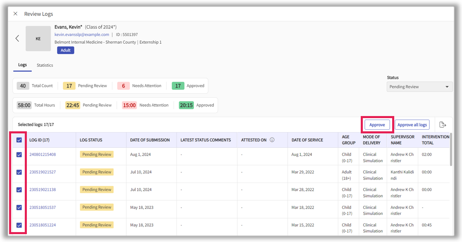Image resolution: width=462 pixels, height=242 pixels.
Task: Open the Status dropdown
Action: (419, 87)
